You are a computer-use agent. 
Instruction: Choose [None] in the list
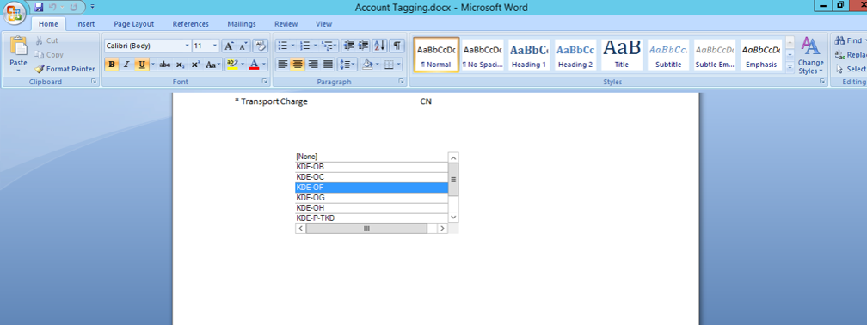[x=372, y=157]
